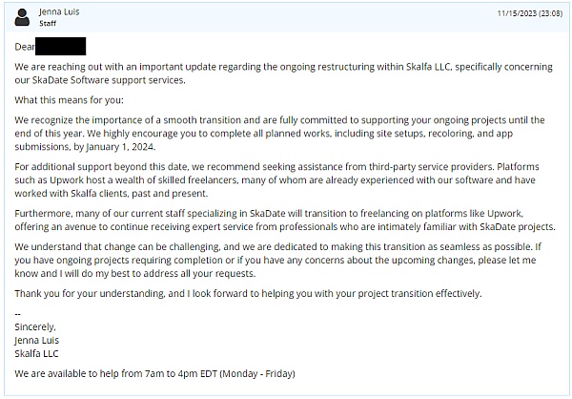Click the 'Sincerely,' closing line
Screen dimensions: 572x399
[x=36, y=327]
